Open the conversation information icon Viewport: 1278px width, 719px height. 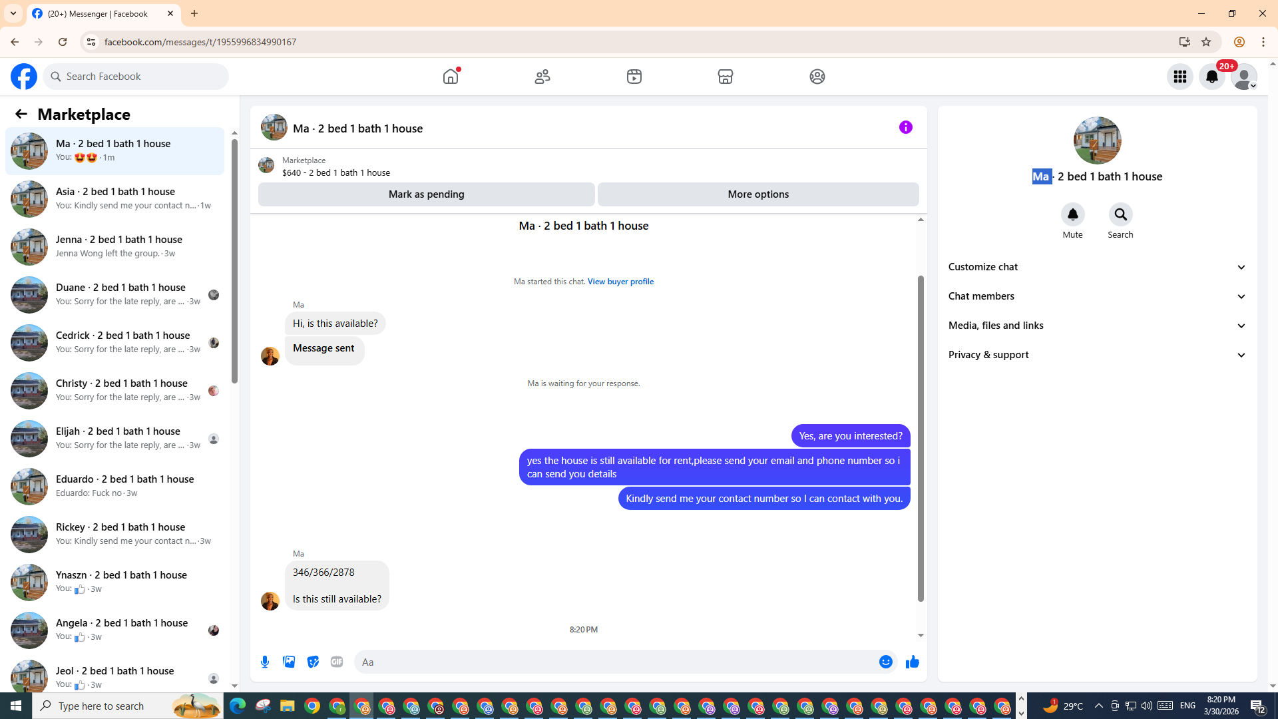(905, 127)
